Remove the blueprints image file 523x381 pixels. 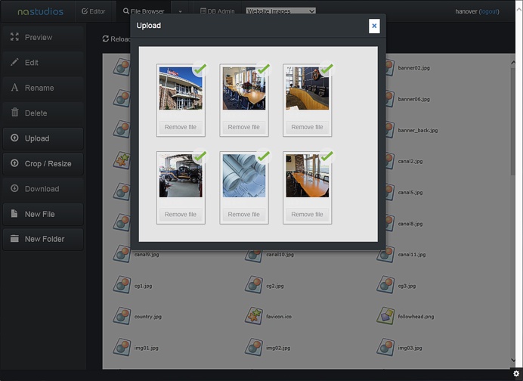(x=244, y=214)
